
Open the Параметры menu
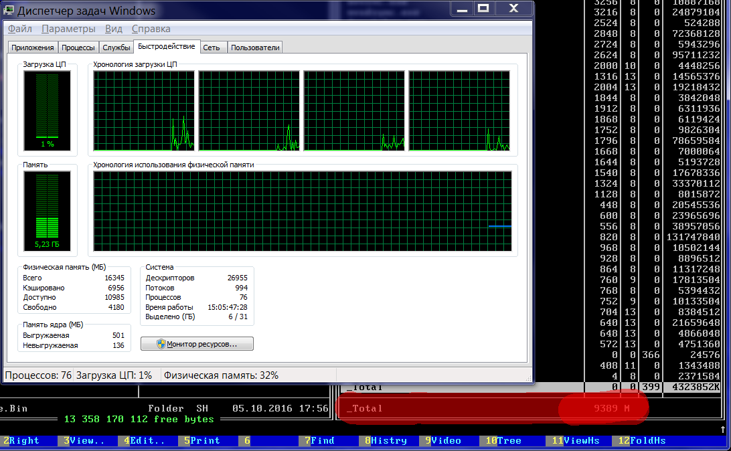tap(68, 29)
